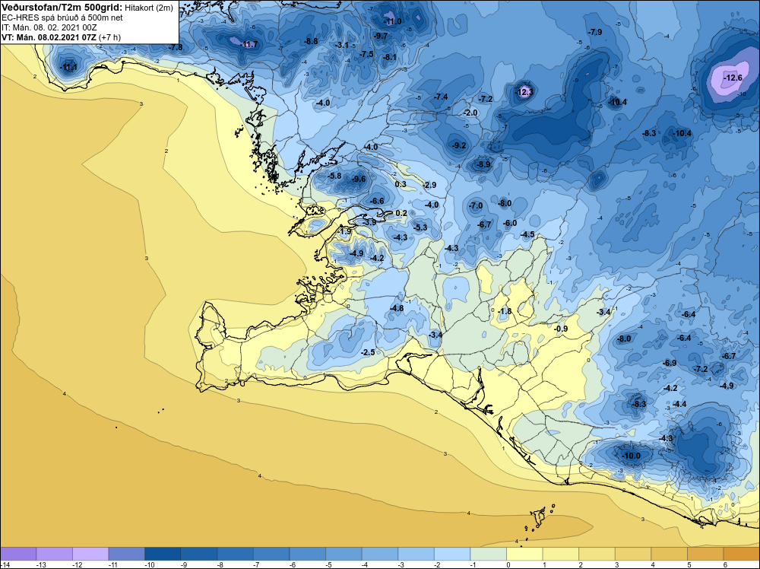
Task: Click the -11.1 temperature label
Action: (68, 68)
